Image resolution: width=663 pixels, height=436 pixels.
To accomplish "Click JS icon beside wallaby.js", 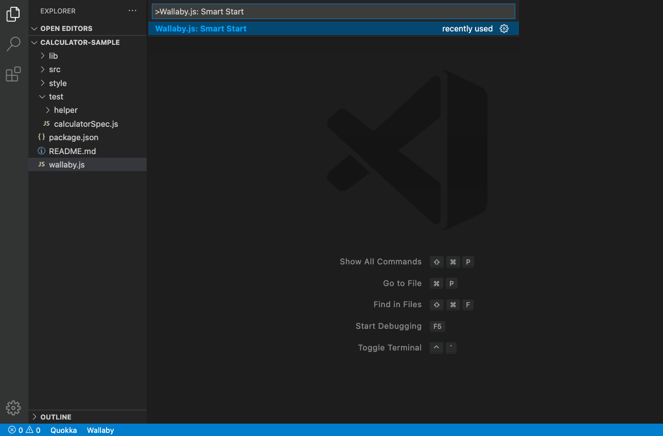I will (x=41, y=164).
